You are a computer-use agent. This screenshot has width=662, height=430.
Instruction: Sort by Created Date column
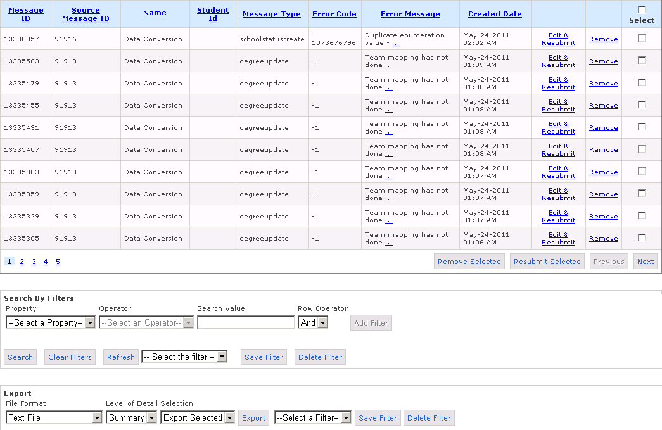[495, 14]
